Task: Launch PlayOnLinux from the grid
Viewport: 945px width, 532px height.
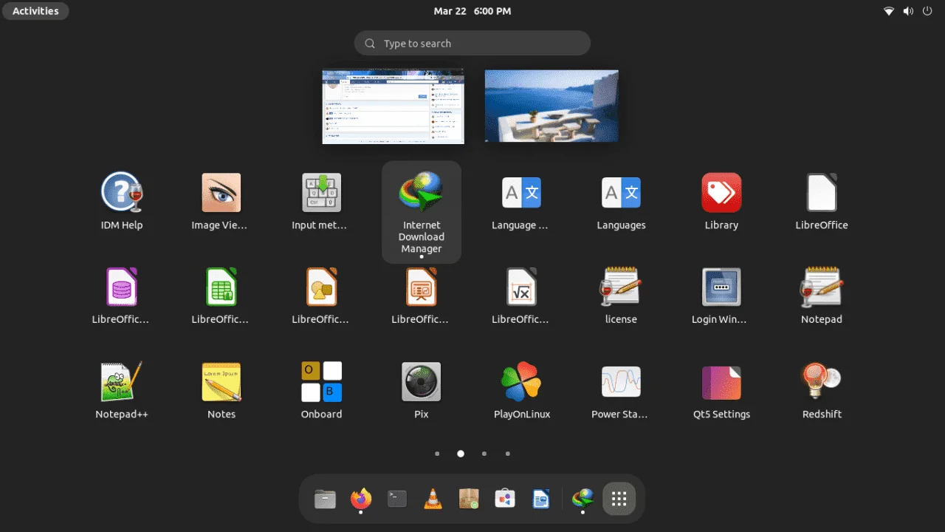Action: click(x=521, y=391)
